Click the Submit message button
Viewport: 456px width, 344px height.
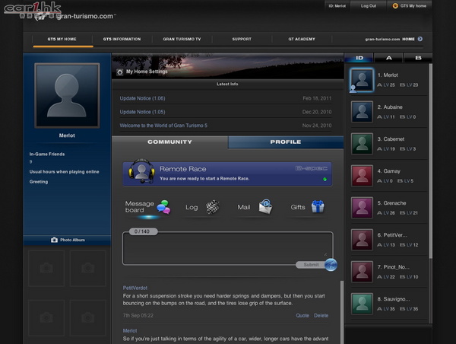pos(311,265)
